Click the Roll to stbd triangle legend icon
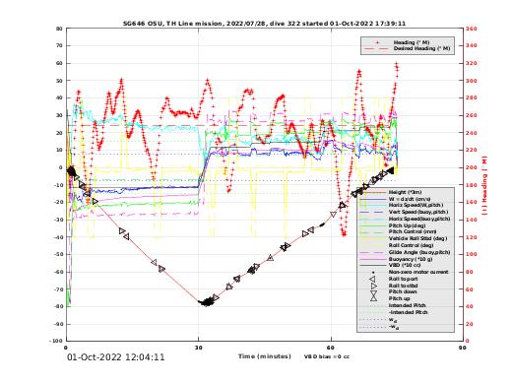 (373, 286)
